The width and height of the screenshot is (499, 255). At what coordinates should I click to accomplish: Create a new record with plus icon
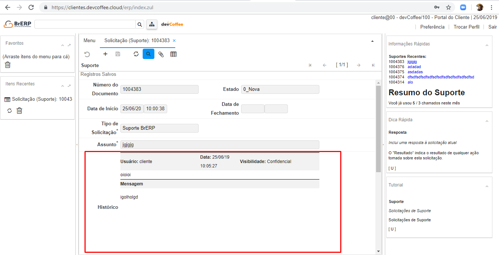point(105,54)
